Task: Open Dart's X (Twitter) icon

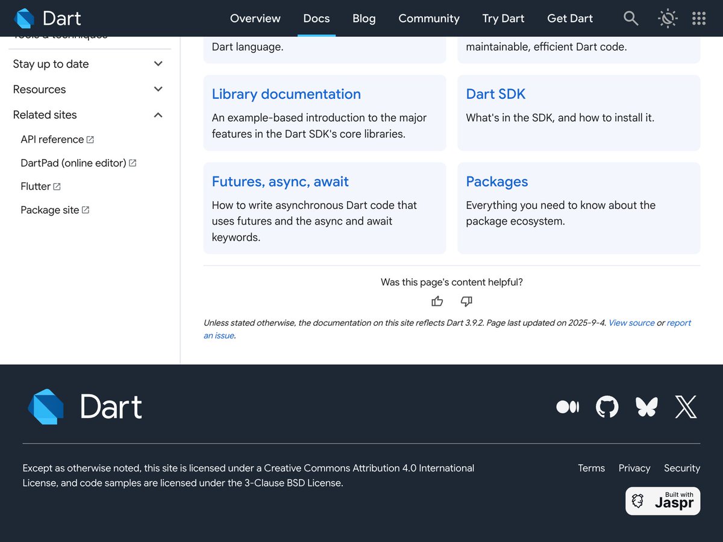Action: pos(686,407)
